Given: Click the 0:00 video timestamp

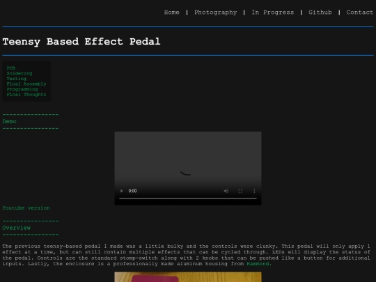Looking at the screenshot, I should pyautogui.click(x=132, y=191).
